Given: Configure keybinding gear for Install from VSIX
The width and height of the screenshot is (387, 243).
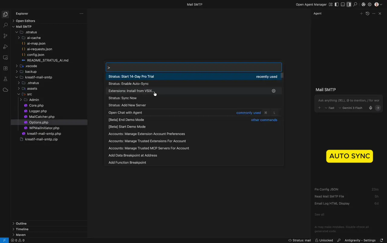Looking at the screenshot, I should [x=273, y=91].
